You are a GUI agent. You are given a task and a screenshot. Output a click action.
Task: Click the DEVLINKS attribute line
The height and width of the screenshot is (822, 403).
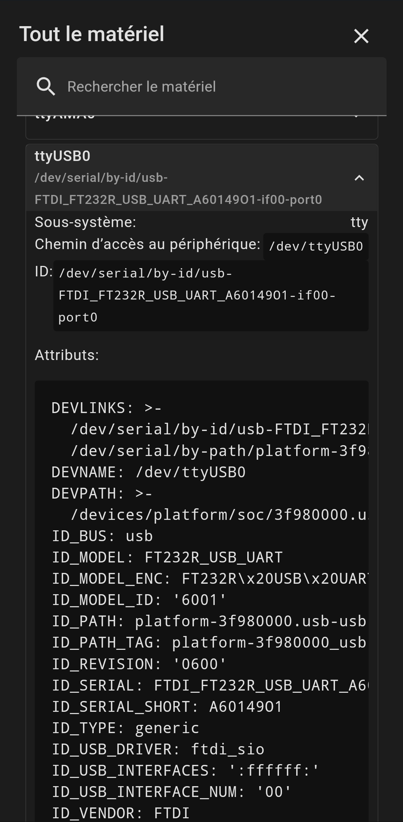click(x=107, y=408)
